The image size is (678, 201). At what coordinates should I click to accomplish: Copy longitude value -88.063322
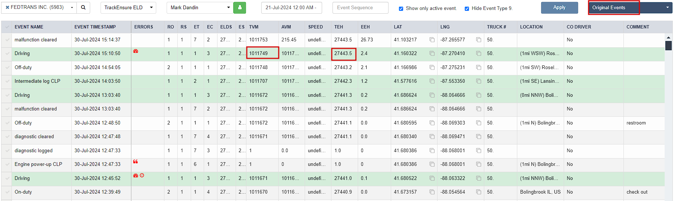pyautogui.click(x=479, y=178)
